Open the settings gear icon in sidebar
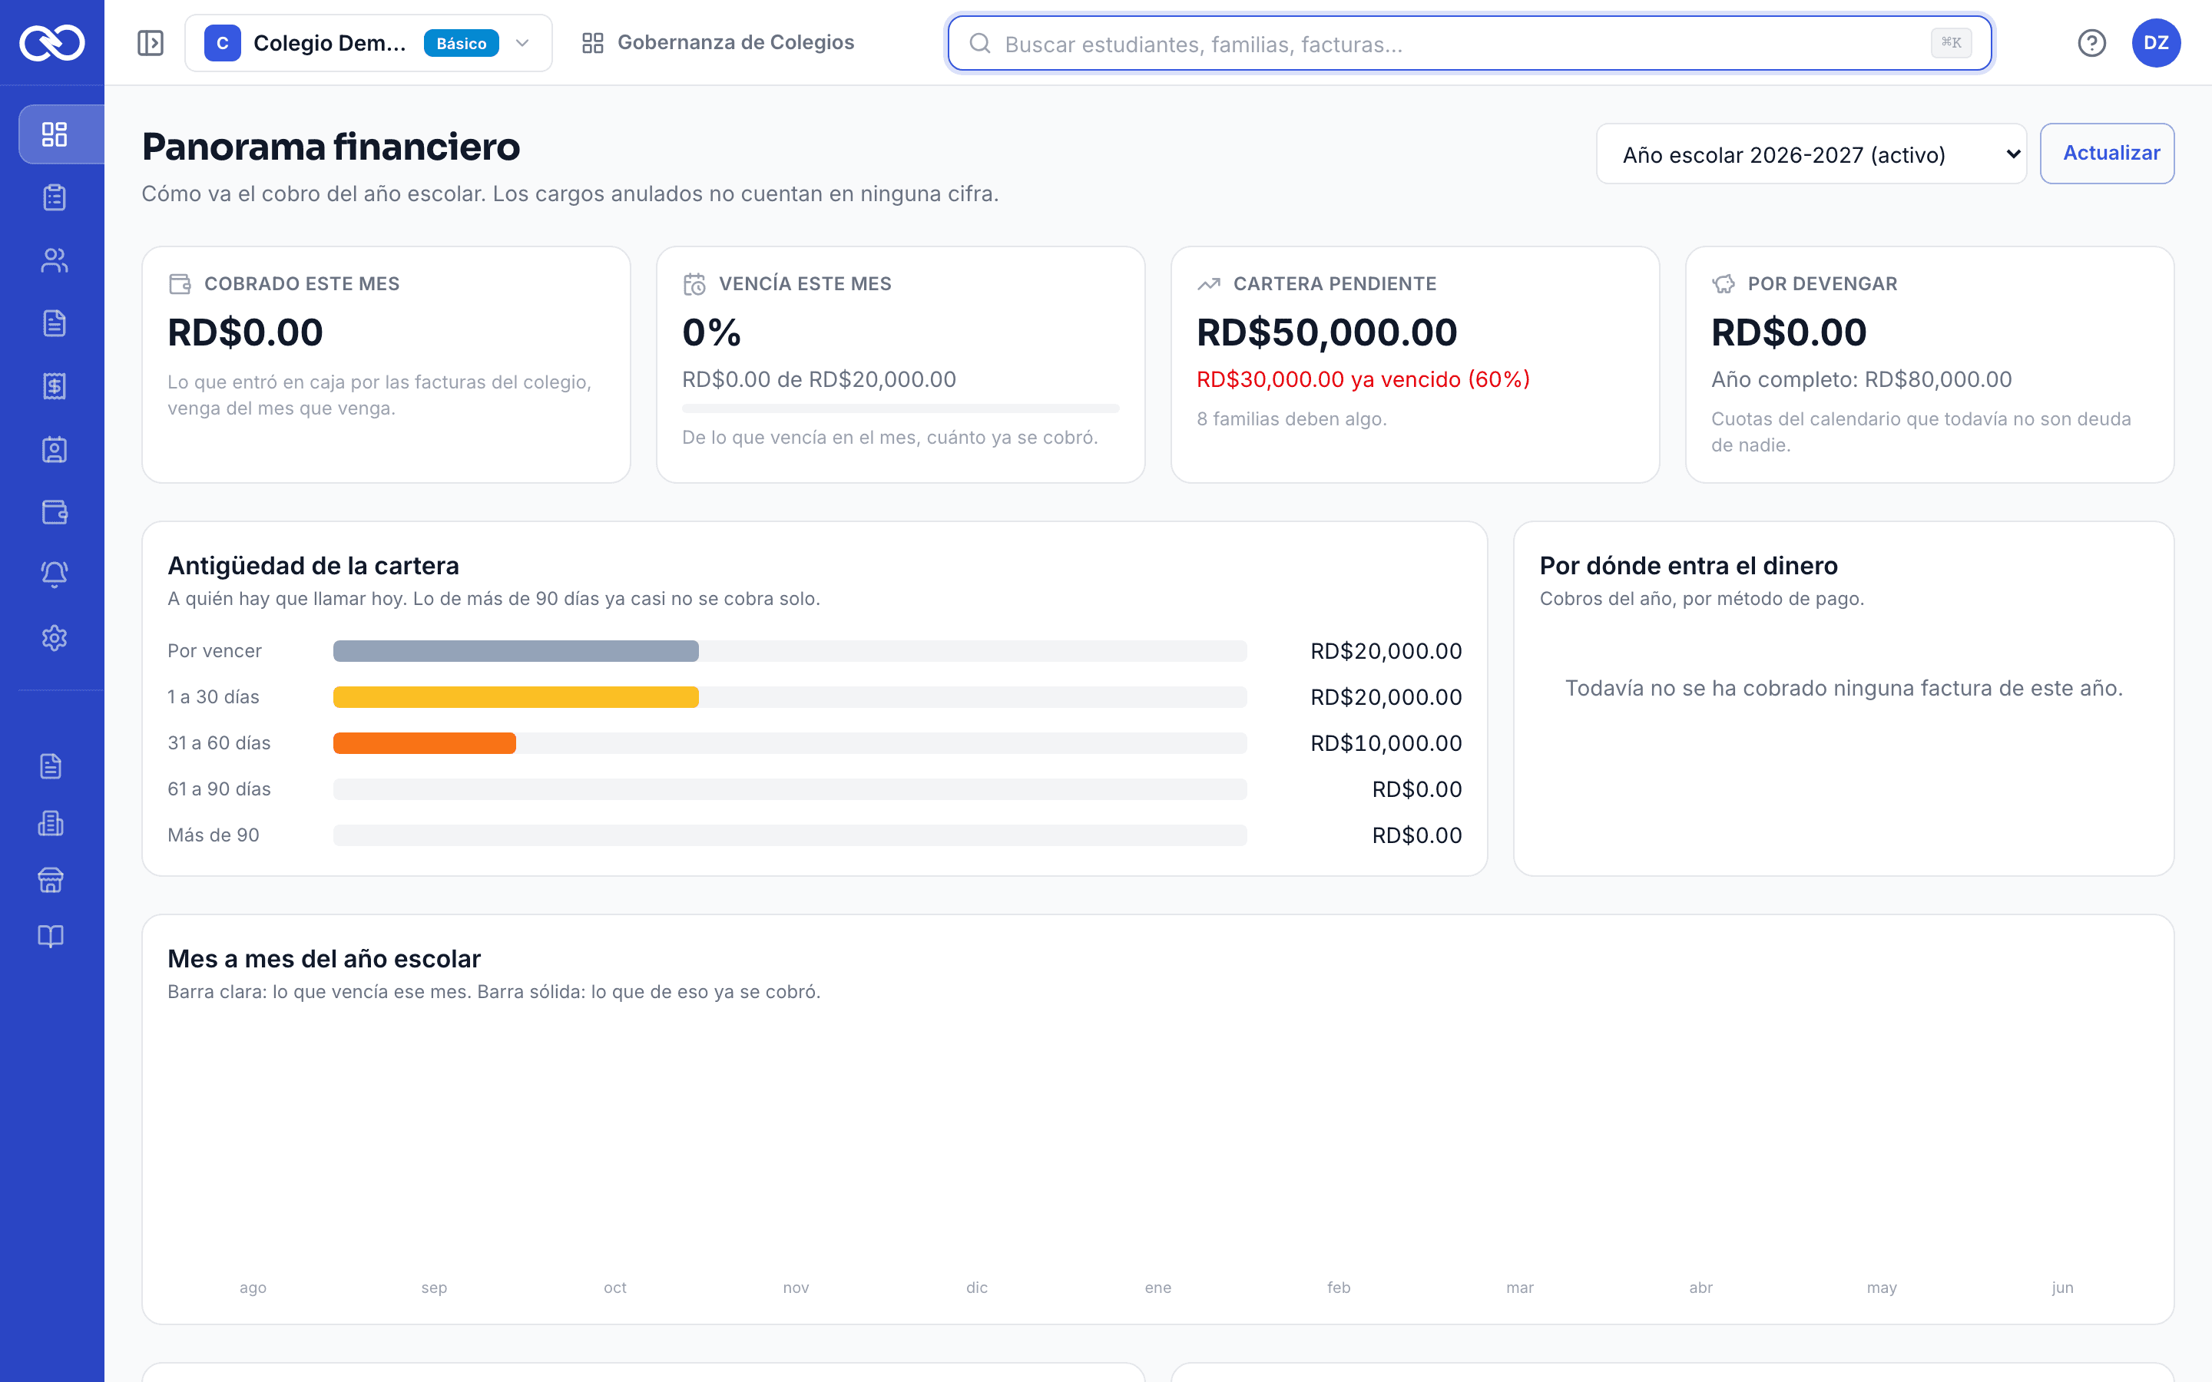Screen dimensions: 2212x1382 (x=55, y=638)
